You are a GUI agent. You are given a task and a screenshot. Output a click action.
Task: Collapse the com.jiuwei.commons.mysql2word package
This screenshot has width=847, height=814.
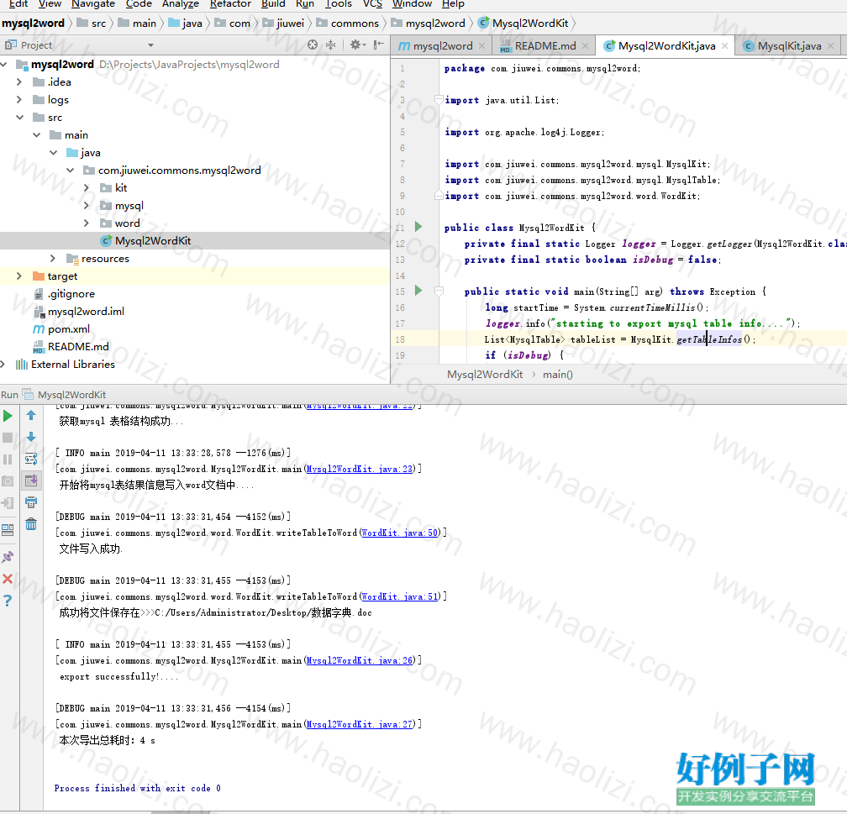(71, 171)
